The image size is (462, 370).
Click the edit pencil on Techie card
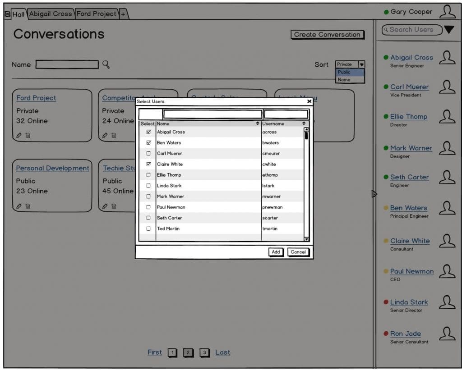click(x=105, y=206)
